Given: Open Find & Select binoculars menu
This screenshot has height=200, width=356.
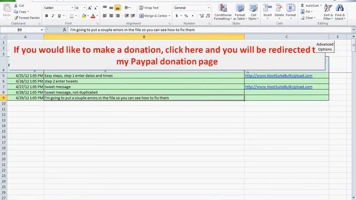Looking at the screenshot, I should 340,12.
